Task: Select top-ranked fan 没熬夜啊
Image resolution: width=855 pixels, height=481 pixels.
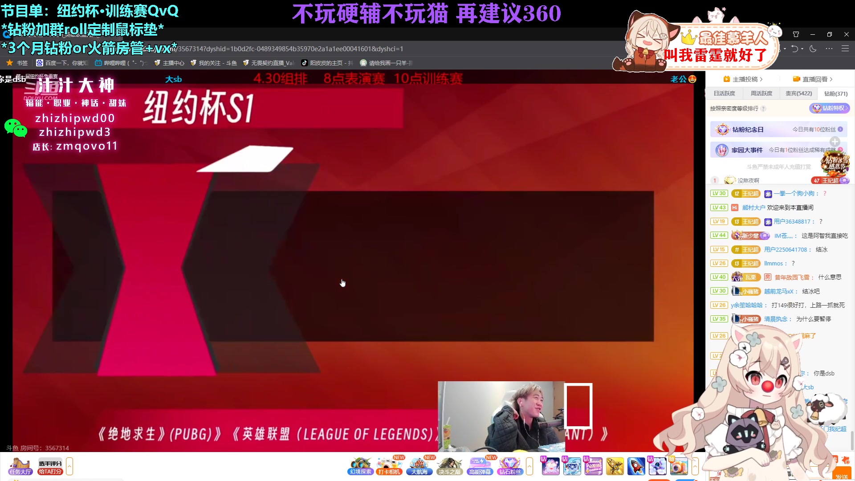Action: pyautogui.click(x=748, y=180)
